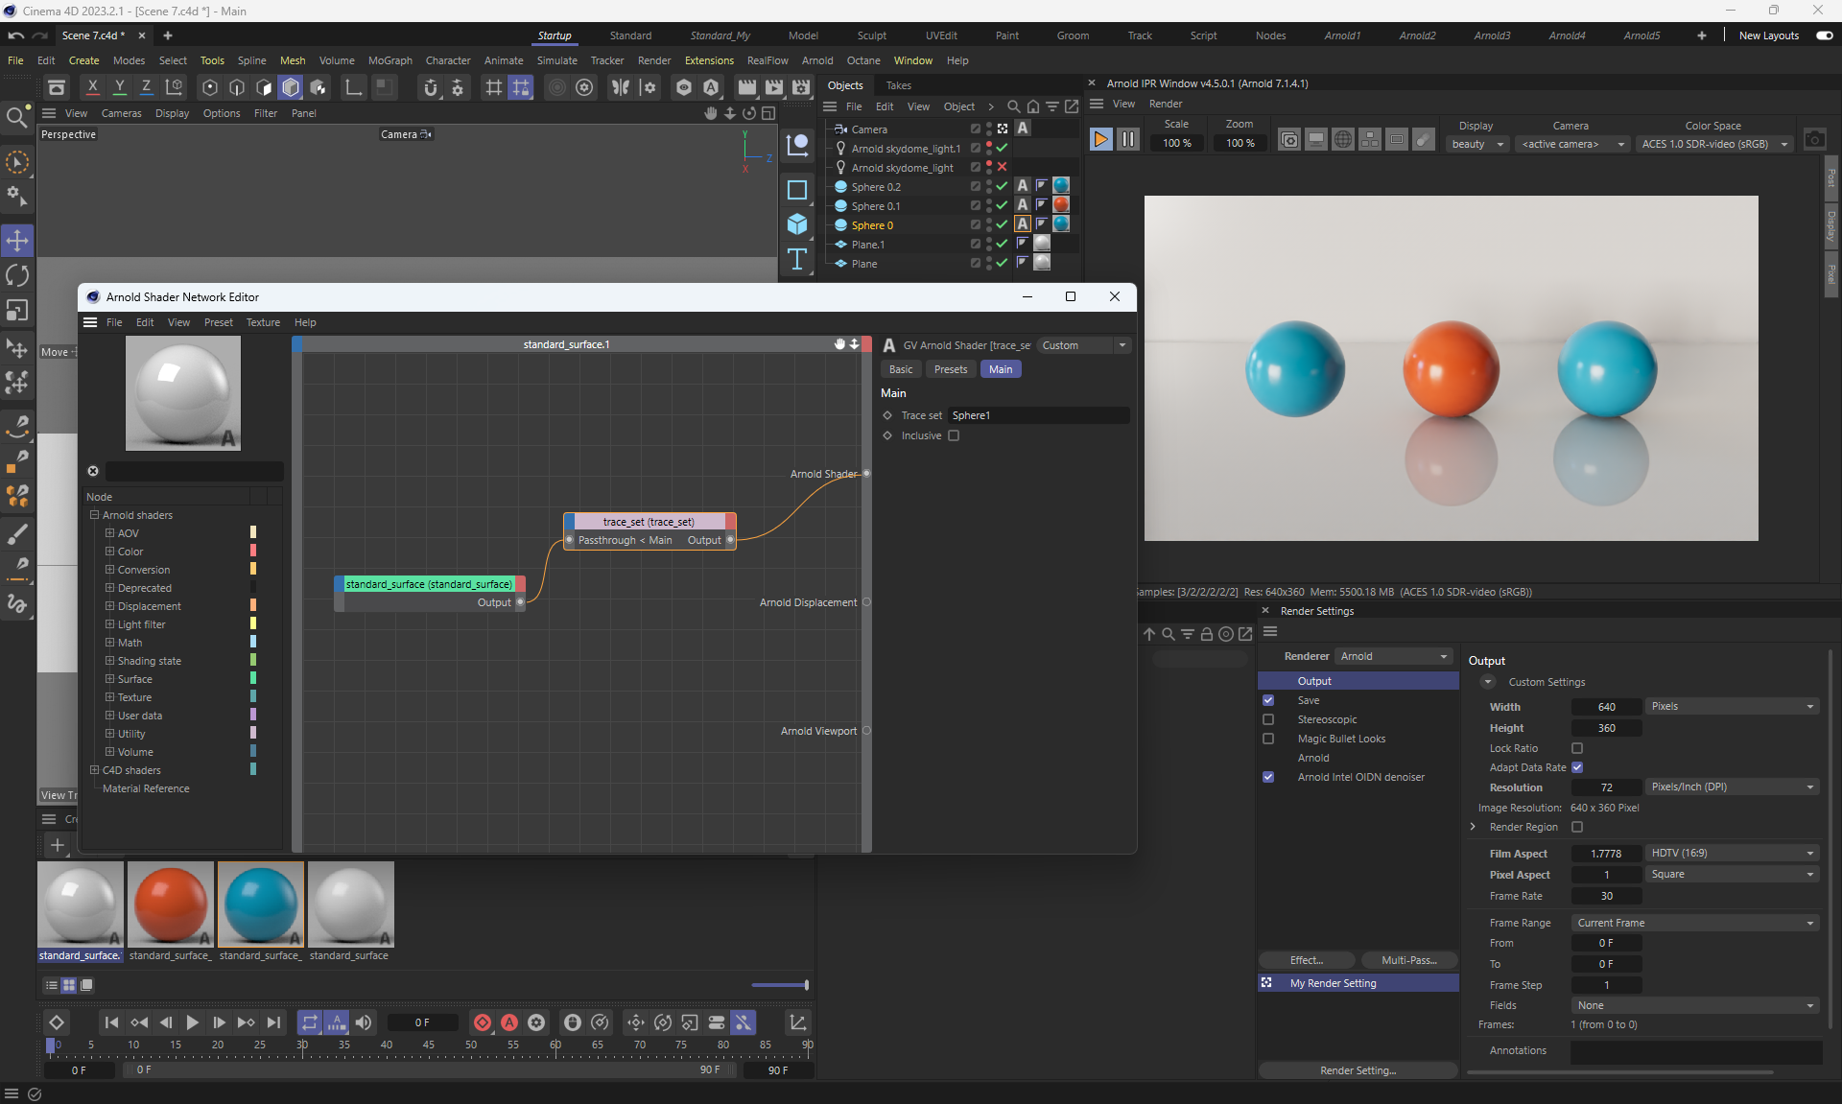The image size is (1842, 1104).
Task: Click the IPR snapshot camera icon
Action: [x=1814, y=140]
